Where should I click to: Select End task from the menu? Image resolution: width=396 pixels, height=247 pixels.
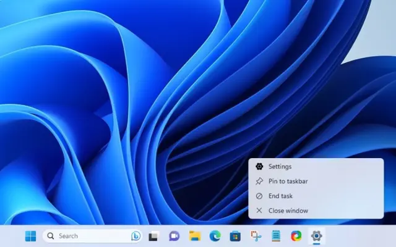click(280, 196)
